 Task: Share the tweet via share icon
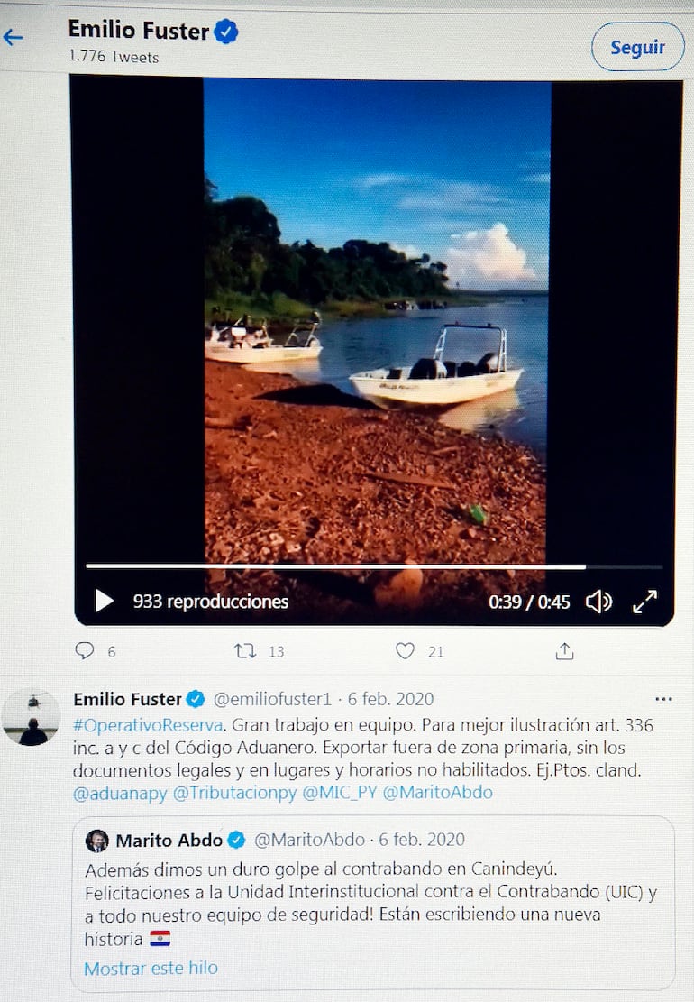(x=564, y=650)
